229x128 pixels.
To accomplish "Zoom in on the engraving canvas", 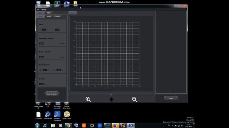I will point(88,99).
